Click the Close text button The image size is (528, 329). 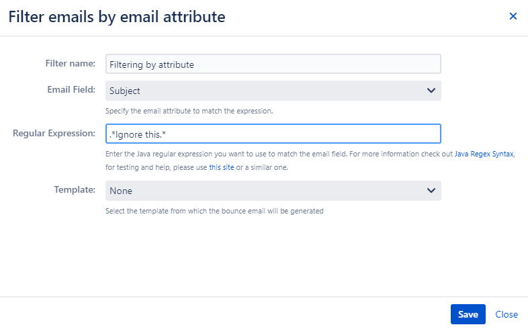[507, 314]
